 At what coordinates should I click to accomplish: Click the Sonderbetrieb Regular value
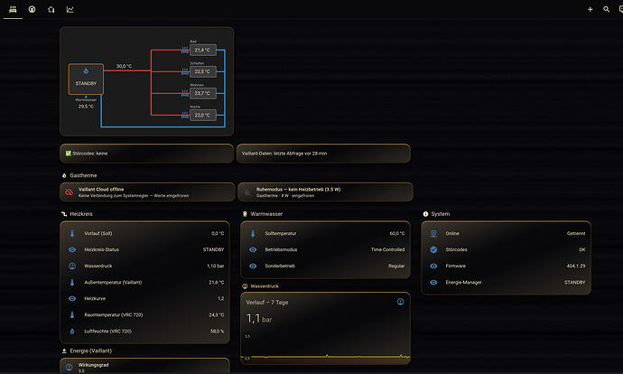(396, 266)
